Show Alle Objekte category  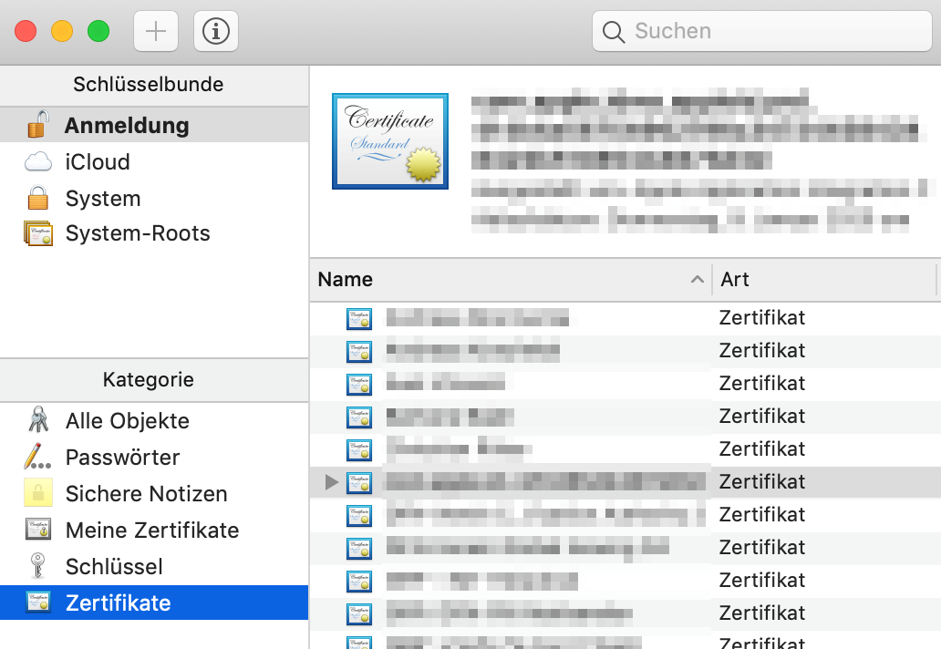(x=127, y=421)
